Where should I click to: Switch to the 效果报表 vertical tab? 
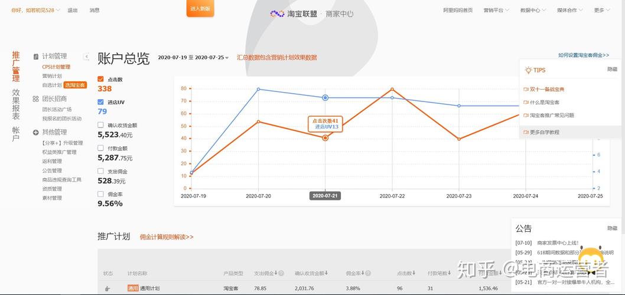pos(16,104)
